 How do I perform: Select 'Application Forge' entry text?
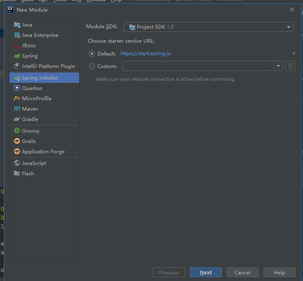click(x=43, y=152)
